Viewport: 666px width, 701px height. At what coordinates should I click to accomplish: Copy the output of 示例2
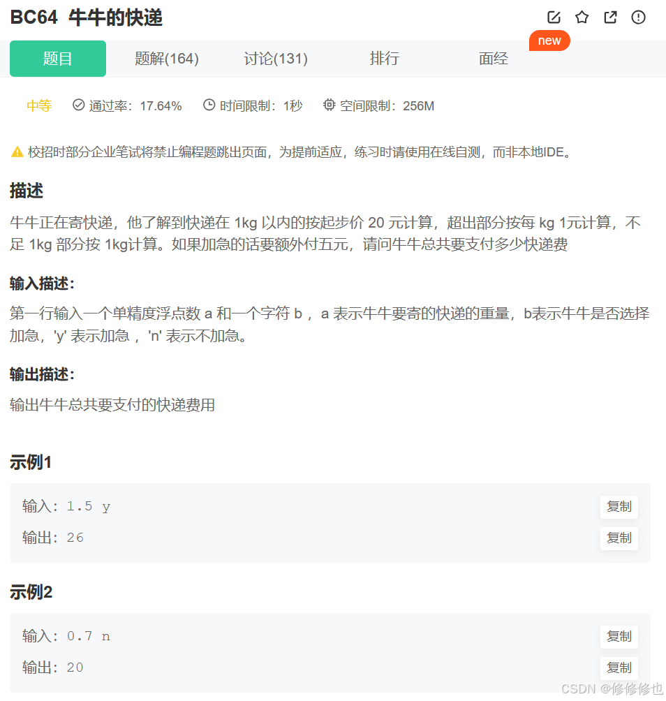[x=619, y=668]
